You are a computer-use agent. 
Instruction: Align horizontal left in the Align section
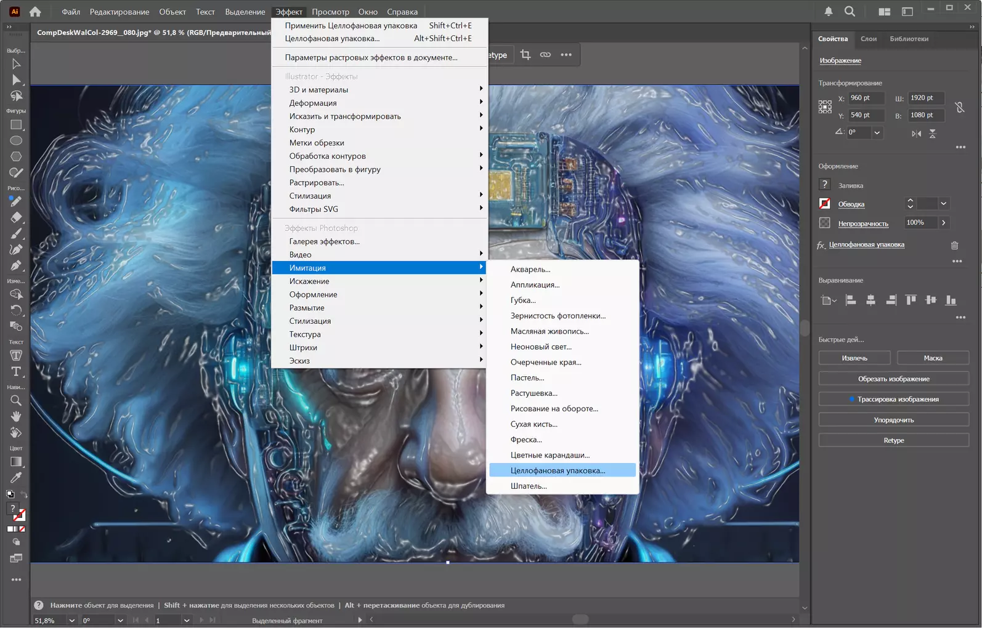coord(851,300)
